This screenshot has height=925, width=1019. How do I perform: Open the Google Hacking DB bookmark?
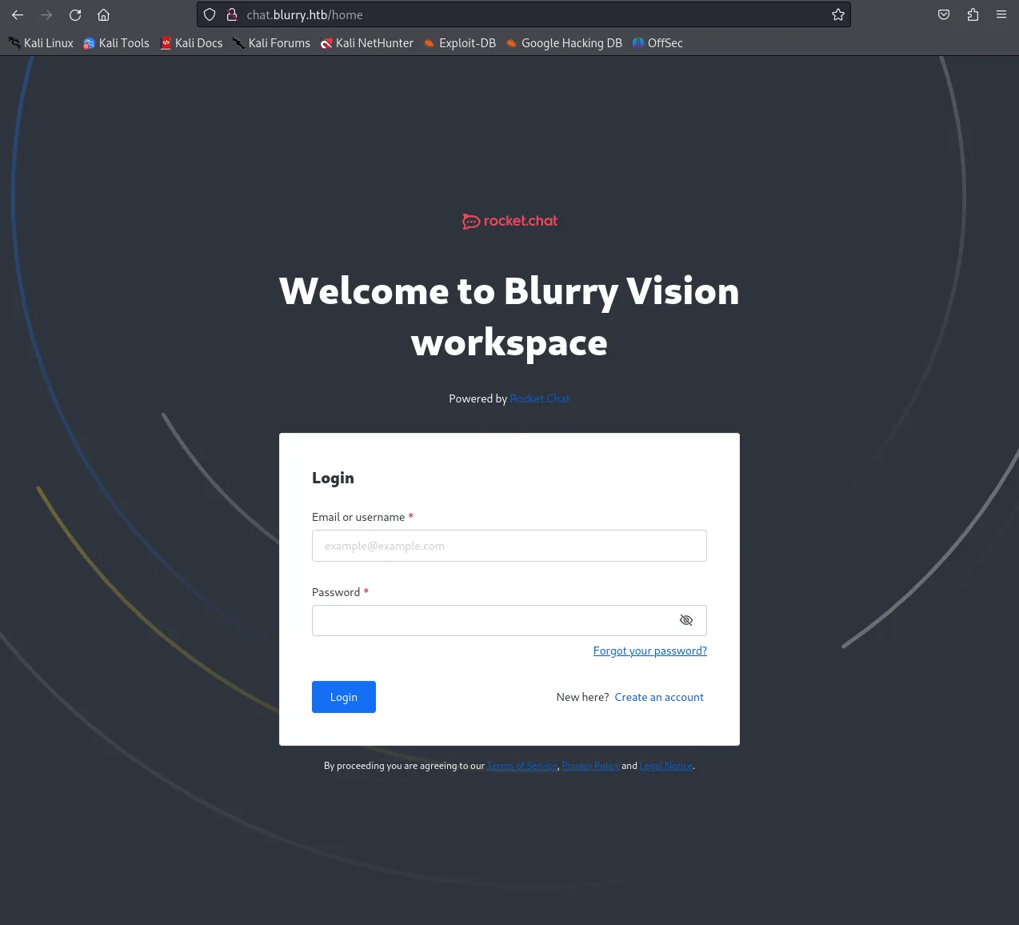(x=564, y=43)
